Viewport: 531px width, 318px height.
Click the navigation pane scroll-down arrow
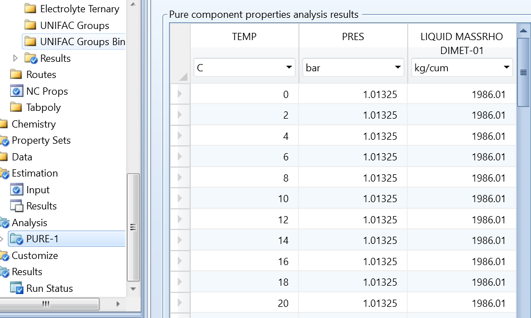(x=133, y=289)
